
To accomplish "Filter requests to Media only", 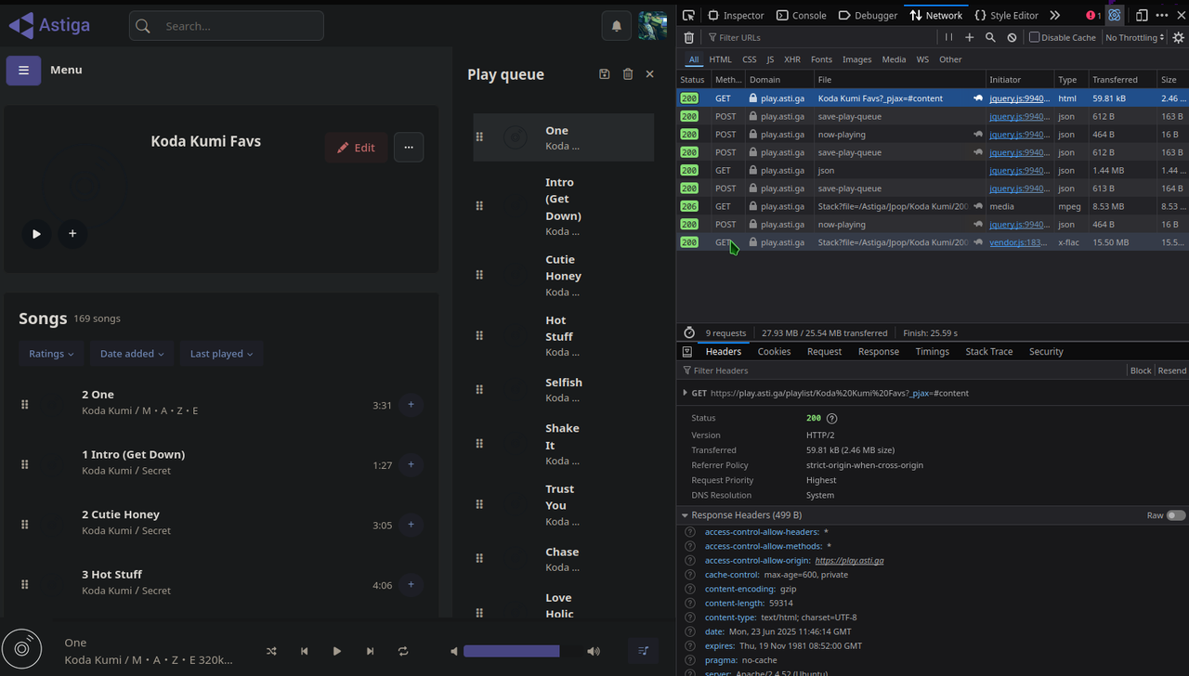I will [894, 59].
